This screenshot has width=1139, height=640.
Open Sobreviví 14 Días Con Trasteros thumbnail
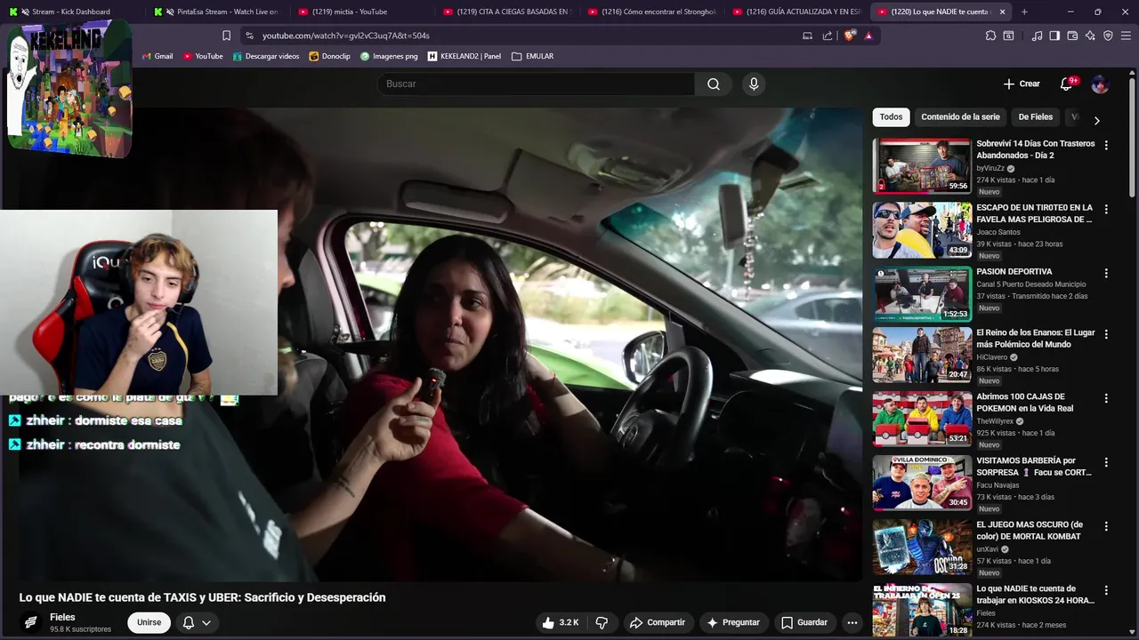click(x=922, y=165)
